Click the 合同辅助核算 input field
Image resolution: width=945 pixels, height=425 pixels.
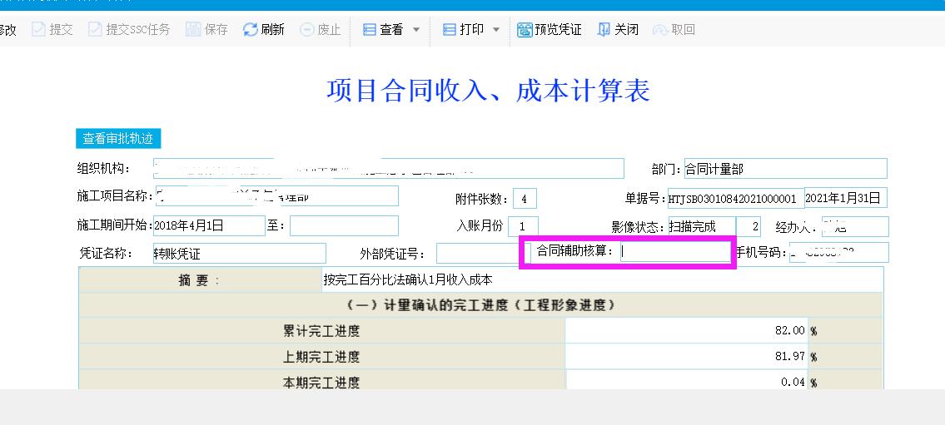pos(674,252)
